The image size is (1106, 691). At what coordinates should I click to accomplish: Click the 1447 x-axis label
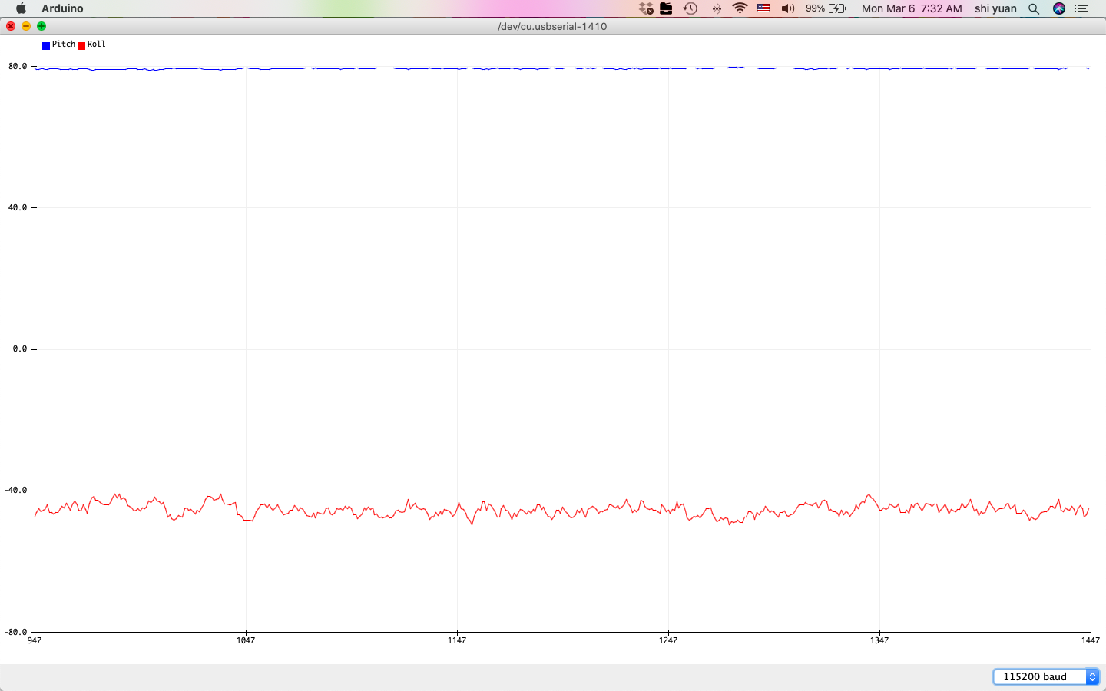point(1091,640)
